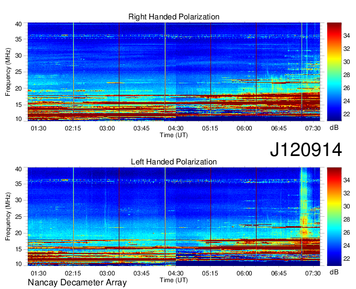The image size is (356, 289).
Task: Click the '32' value on the top colorbar
Action: coord(347,49)
